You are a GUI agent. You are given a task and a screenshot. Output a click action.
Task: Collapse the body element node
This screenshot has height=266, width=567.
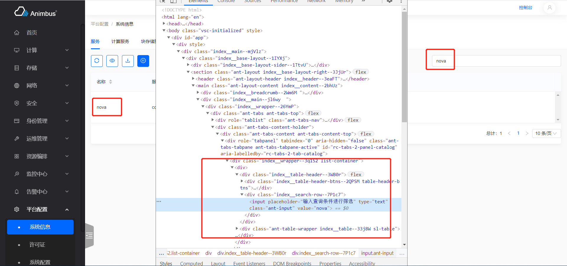[164, 30]
